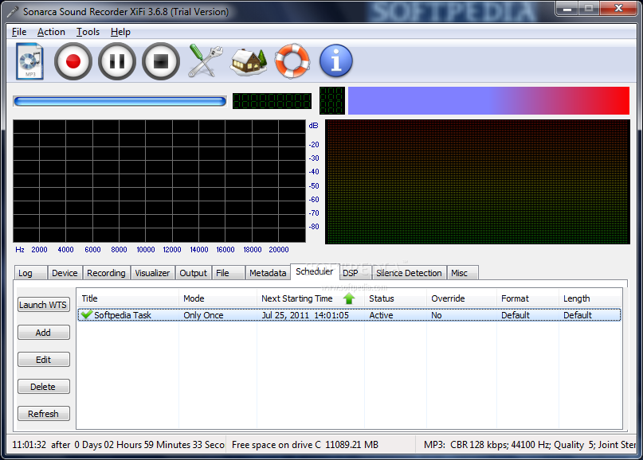Open the File menu
This screenshot has height=460, width=643.
coord(19,32)
